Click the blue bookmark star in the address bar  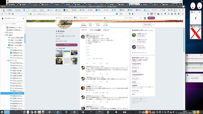coord(133,14)
